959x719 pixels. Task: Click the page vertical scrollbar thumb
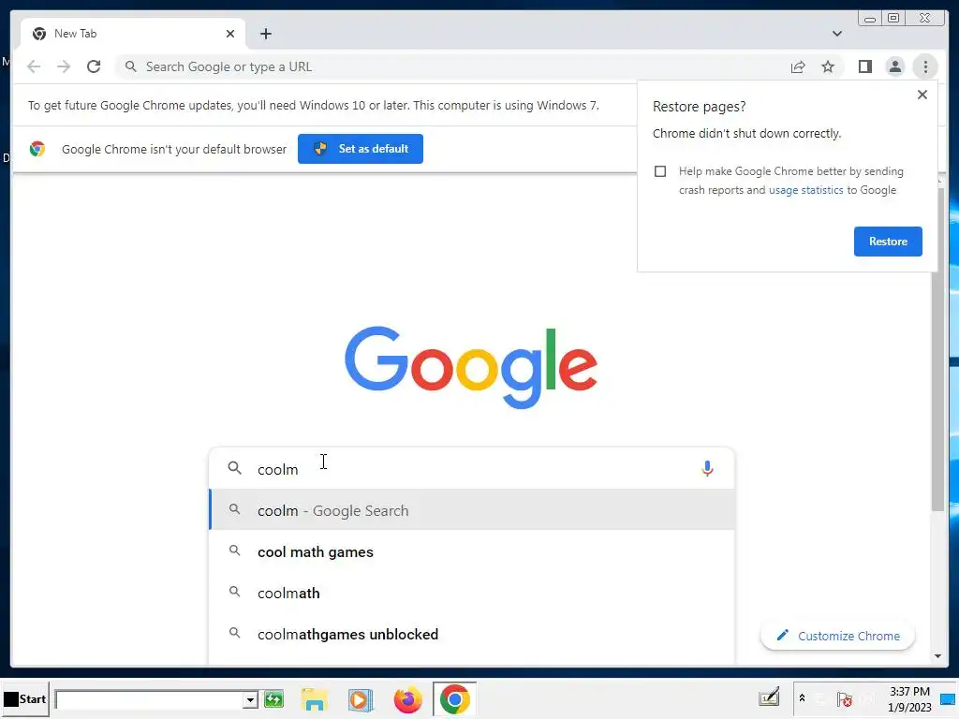(937, 348)
